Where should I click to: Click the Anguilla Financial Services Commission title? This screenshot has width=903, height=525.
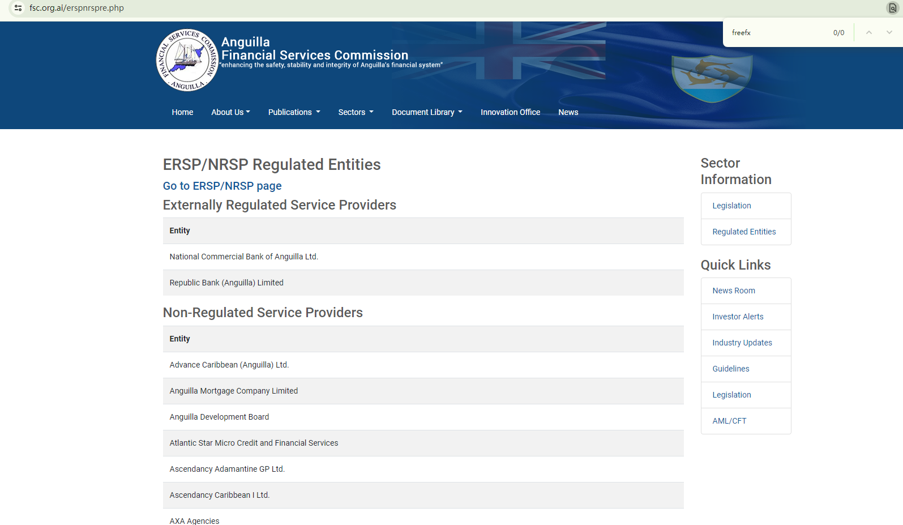(x=315, y=49)
